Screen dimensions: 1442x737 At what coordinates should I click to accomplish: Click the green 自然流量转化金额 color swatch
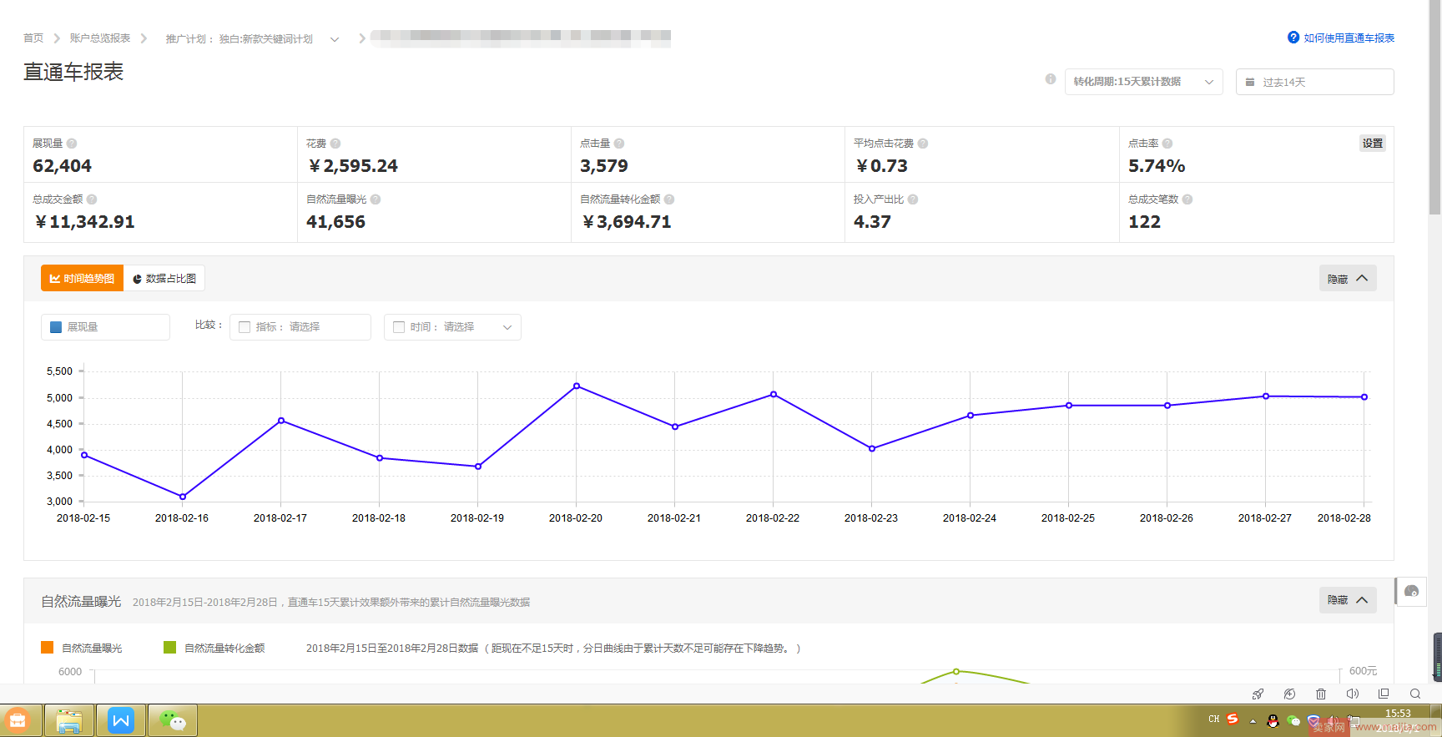[x=169, y=648]
